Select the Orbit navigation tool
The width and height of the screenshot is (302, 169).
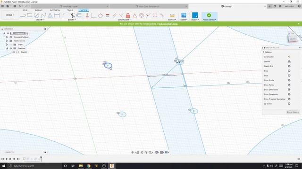click(x=133, y=152)
